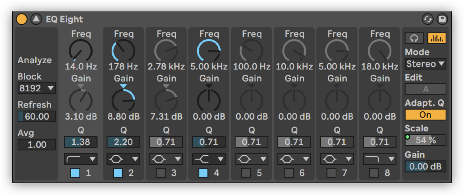The image size is (464, 196).
Task: Click band 8 Gain knob at 0.00 dB
Action: tap(380, 100)
